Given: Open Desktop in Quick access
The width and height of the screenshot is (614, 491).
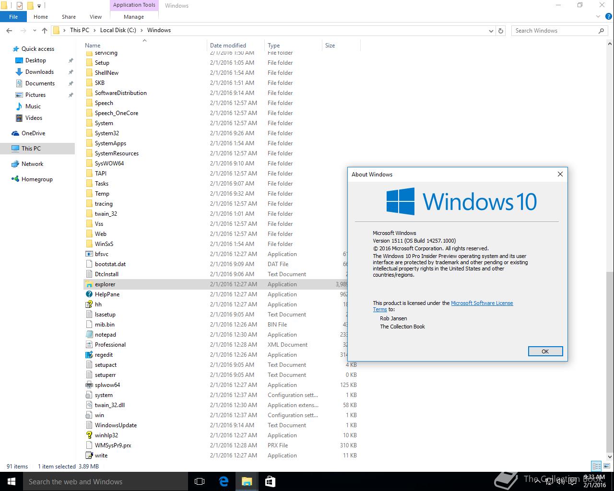Looking at the screenshot, I should tap(35, 60).
